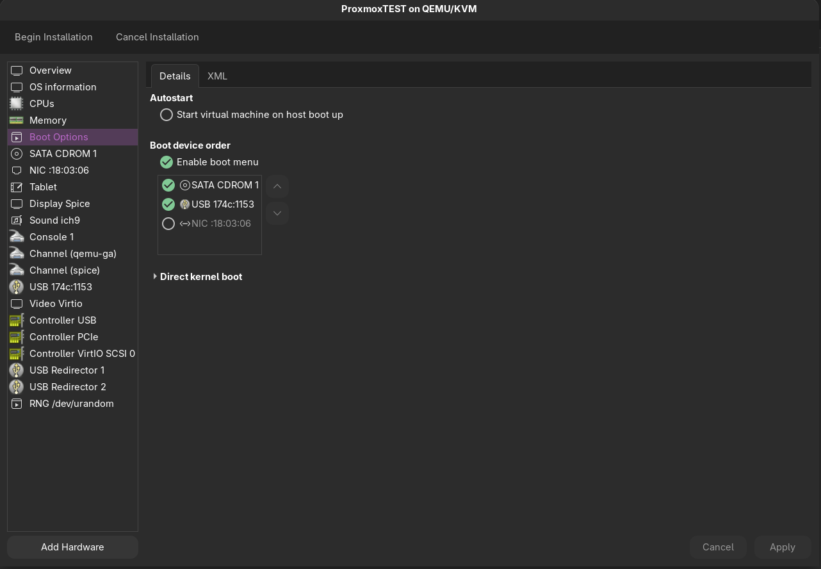The image size is (821, 569).
Task: Open RNG /dev/urandom via its icon
Action: pos(16,404)
